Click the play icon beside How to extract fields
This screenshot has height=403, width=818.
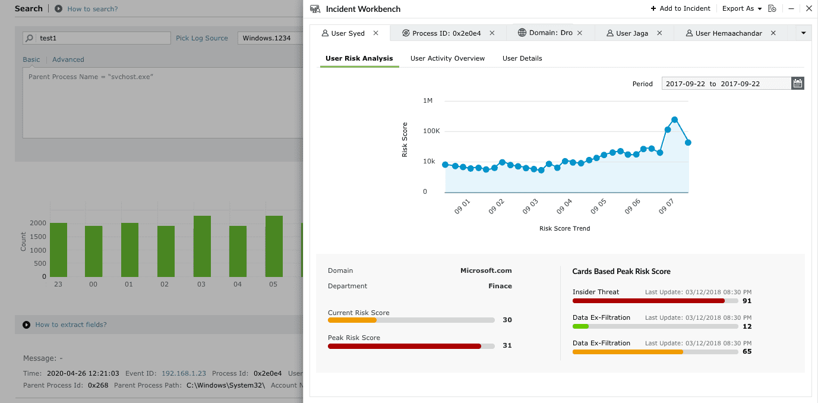[26, 325]
